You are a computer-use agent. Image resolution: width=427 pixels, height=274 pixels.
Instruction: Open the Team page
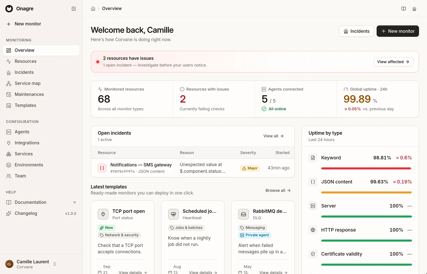pyautogui.click(x=41, y=176)
